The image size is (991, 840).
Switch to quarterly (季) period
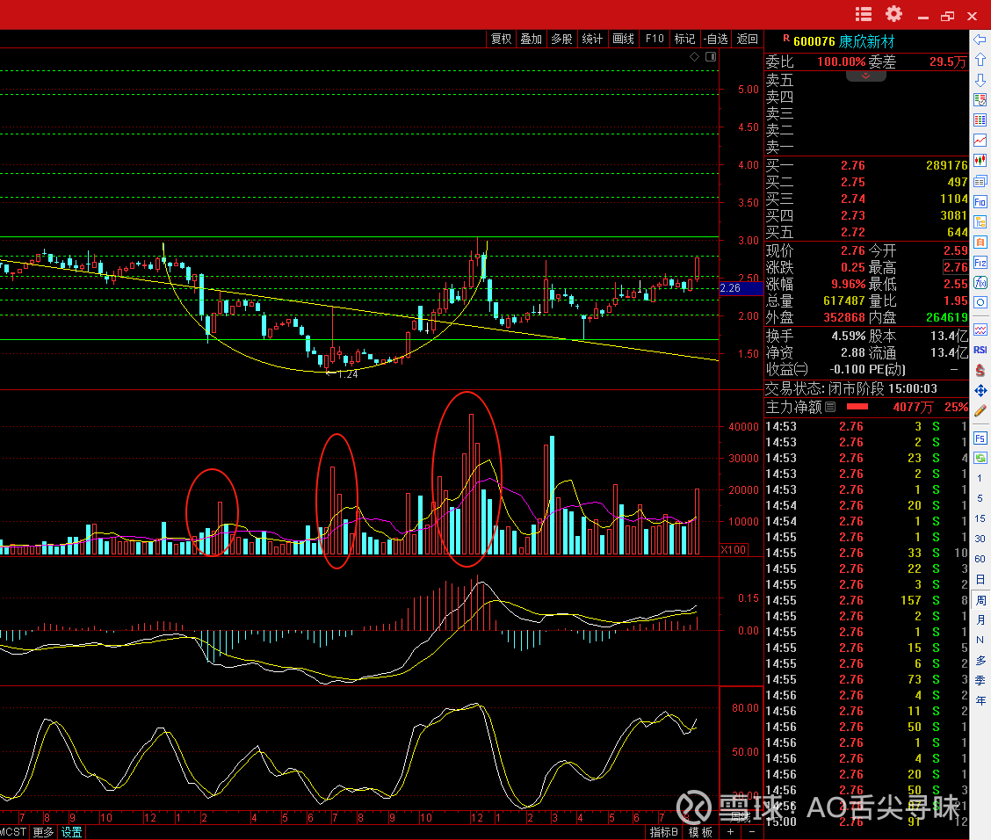(x=980, y=681)
